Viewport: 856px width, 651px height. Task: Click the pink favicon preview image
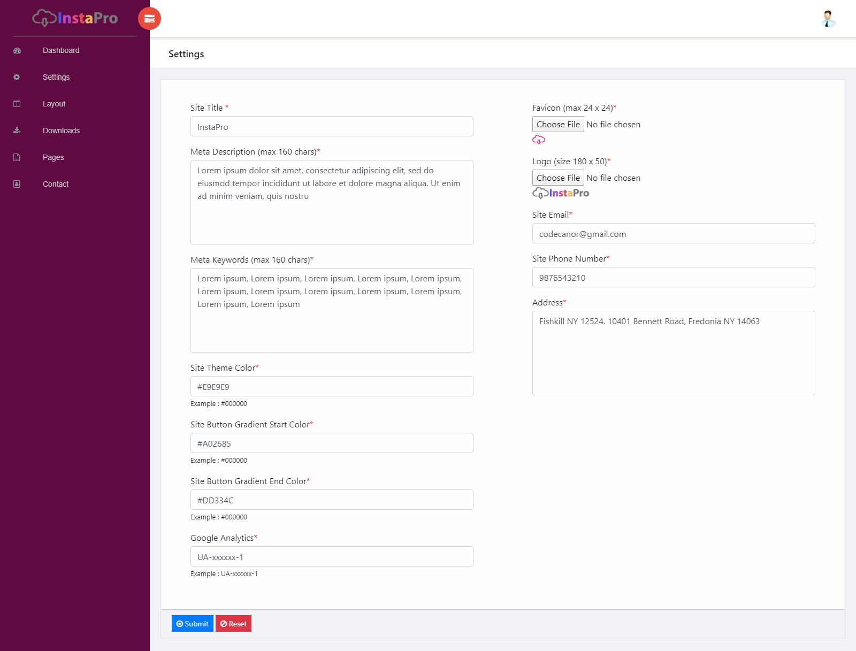539,140
